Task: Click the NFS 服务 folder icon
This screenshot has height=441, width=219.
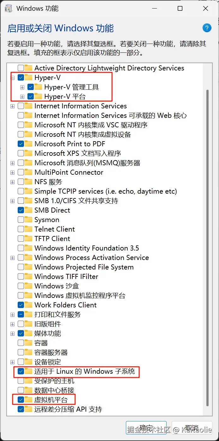Action: pos(29,181)
